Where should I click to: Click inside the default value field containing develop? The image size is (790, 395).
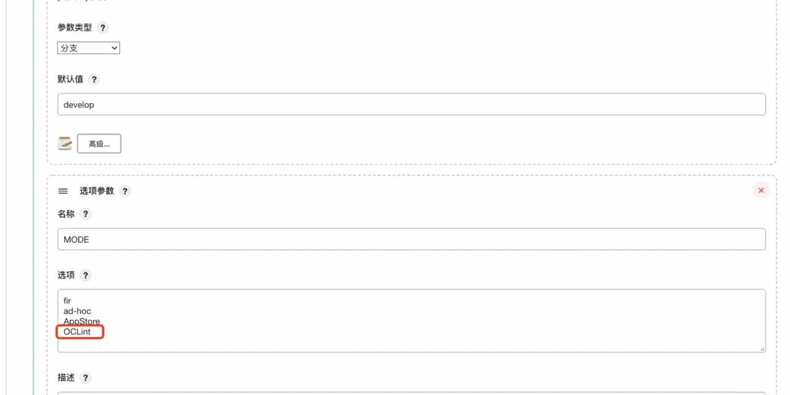pos(247,104)
